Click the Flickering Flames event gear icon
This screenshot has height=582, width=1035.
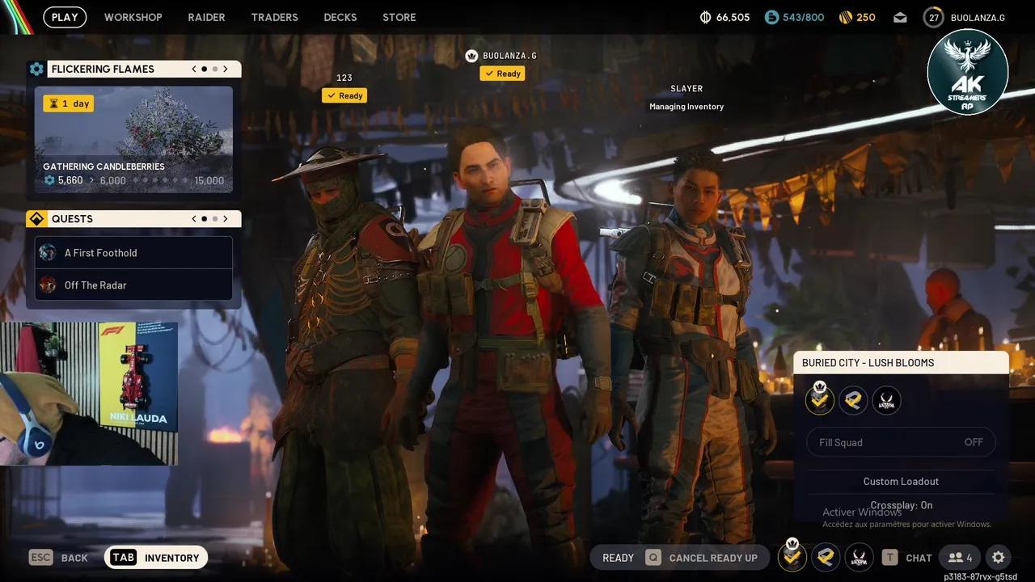coord(36,69)
